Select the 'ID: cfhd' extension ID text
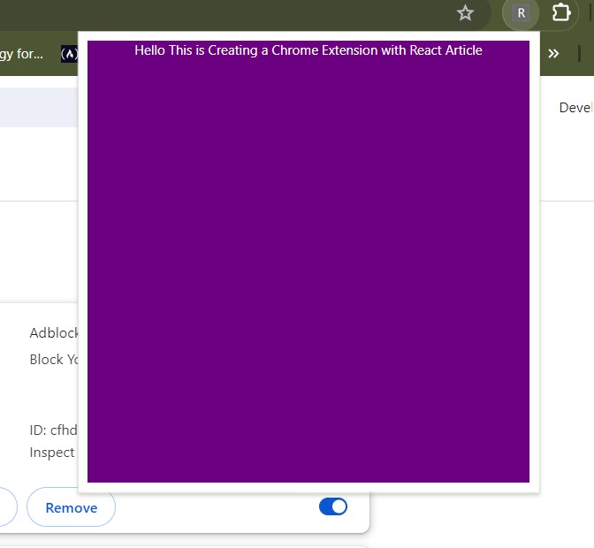 [53, 430]
